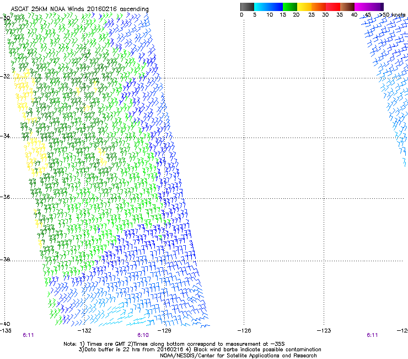Viewport: 408px width, 359px height.
Task: Click the 'Note: 1) Times are GMT' line
Action: click(174, 344)
